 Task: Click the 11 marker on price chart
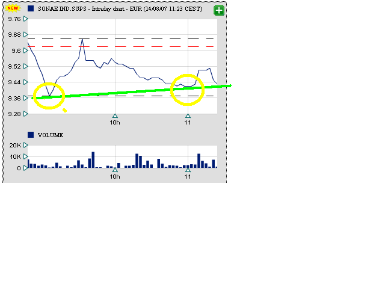coord(188,116)
